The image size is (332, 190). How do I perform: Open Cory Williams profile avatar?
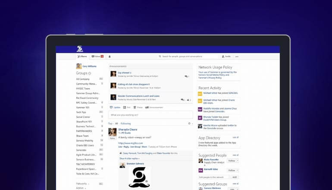(79, 66)
